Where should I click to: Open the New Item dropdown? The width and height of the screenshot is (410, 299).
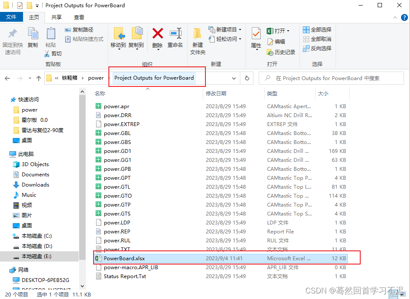point(225,30)
